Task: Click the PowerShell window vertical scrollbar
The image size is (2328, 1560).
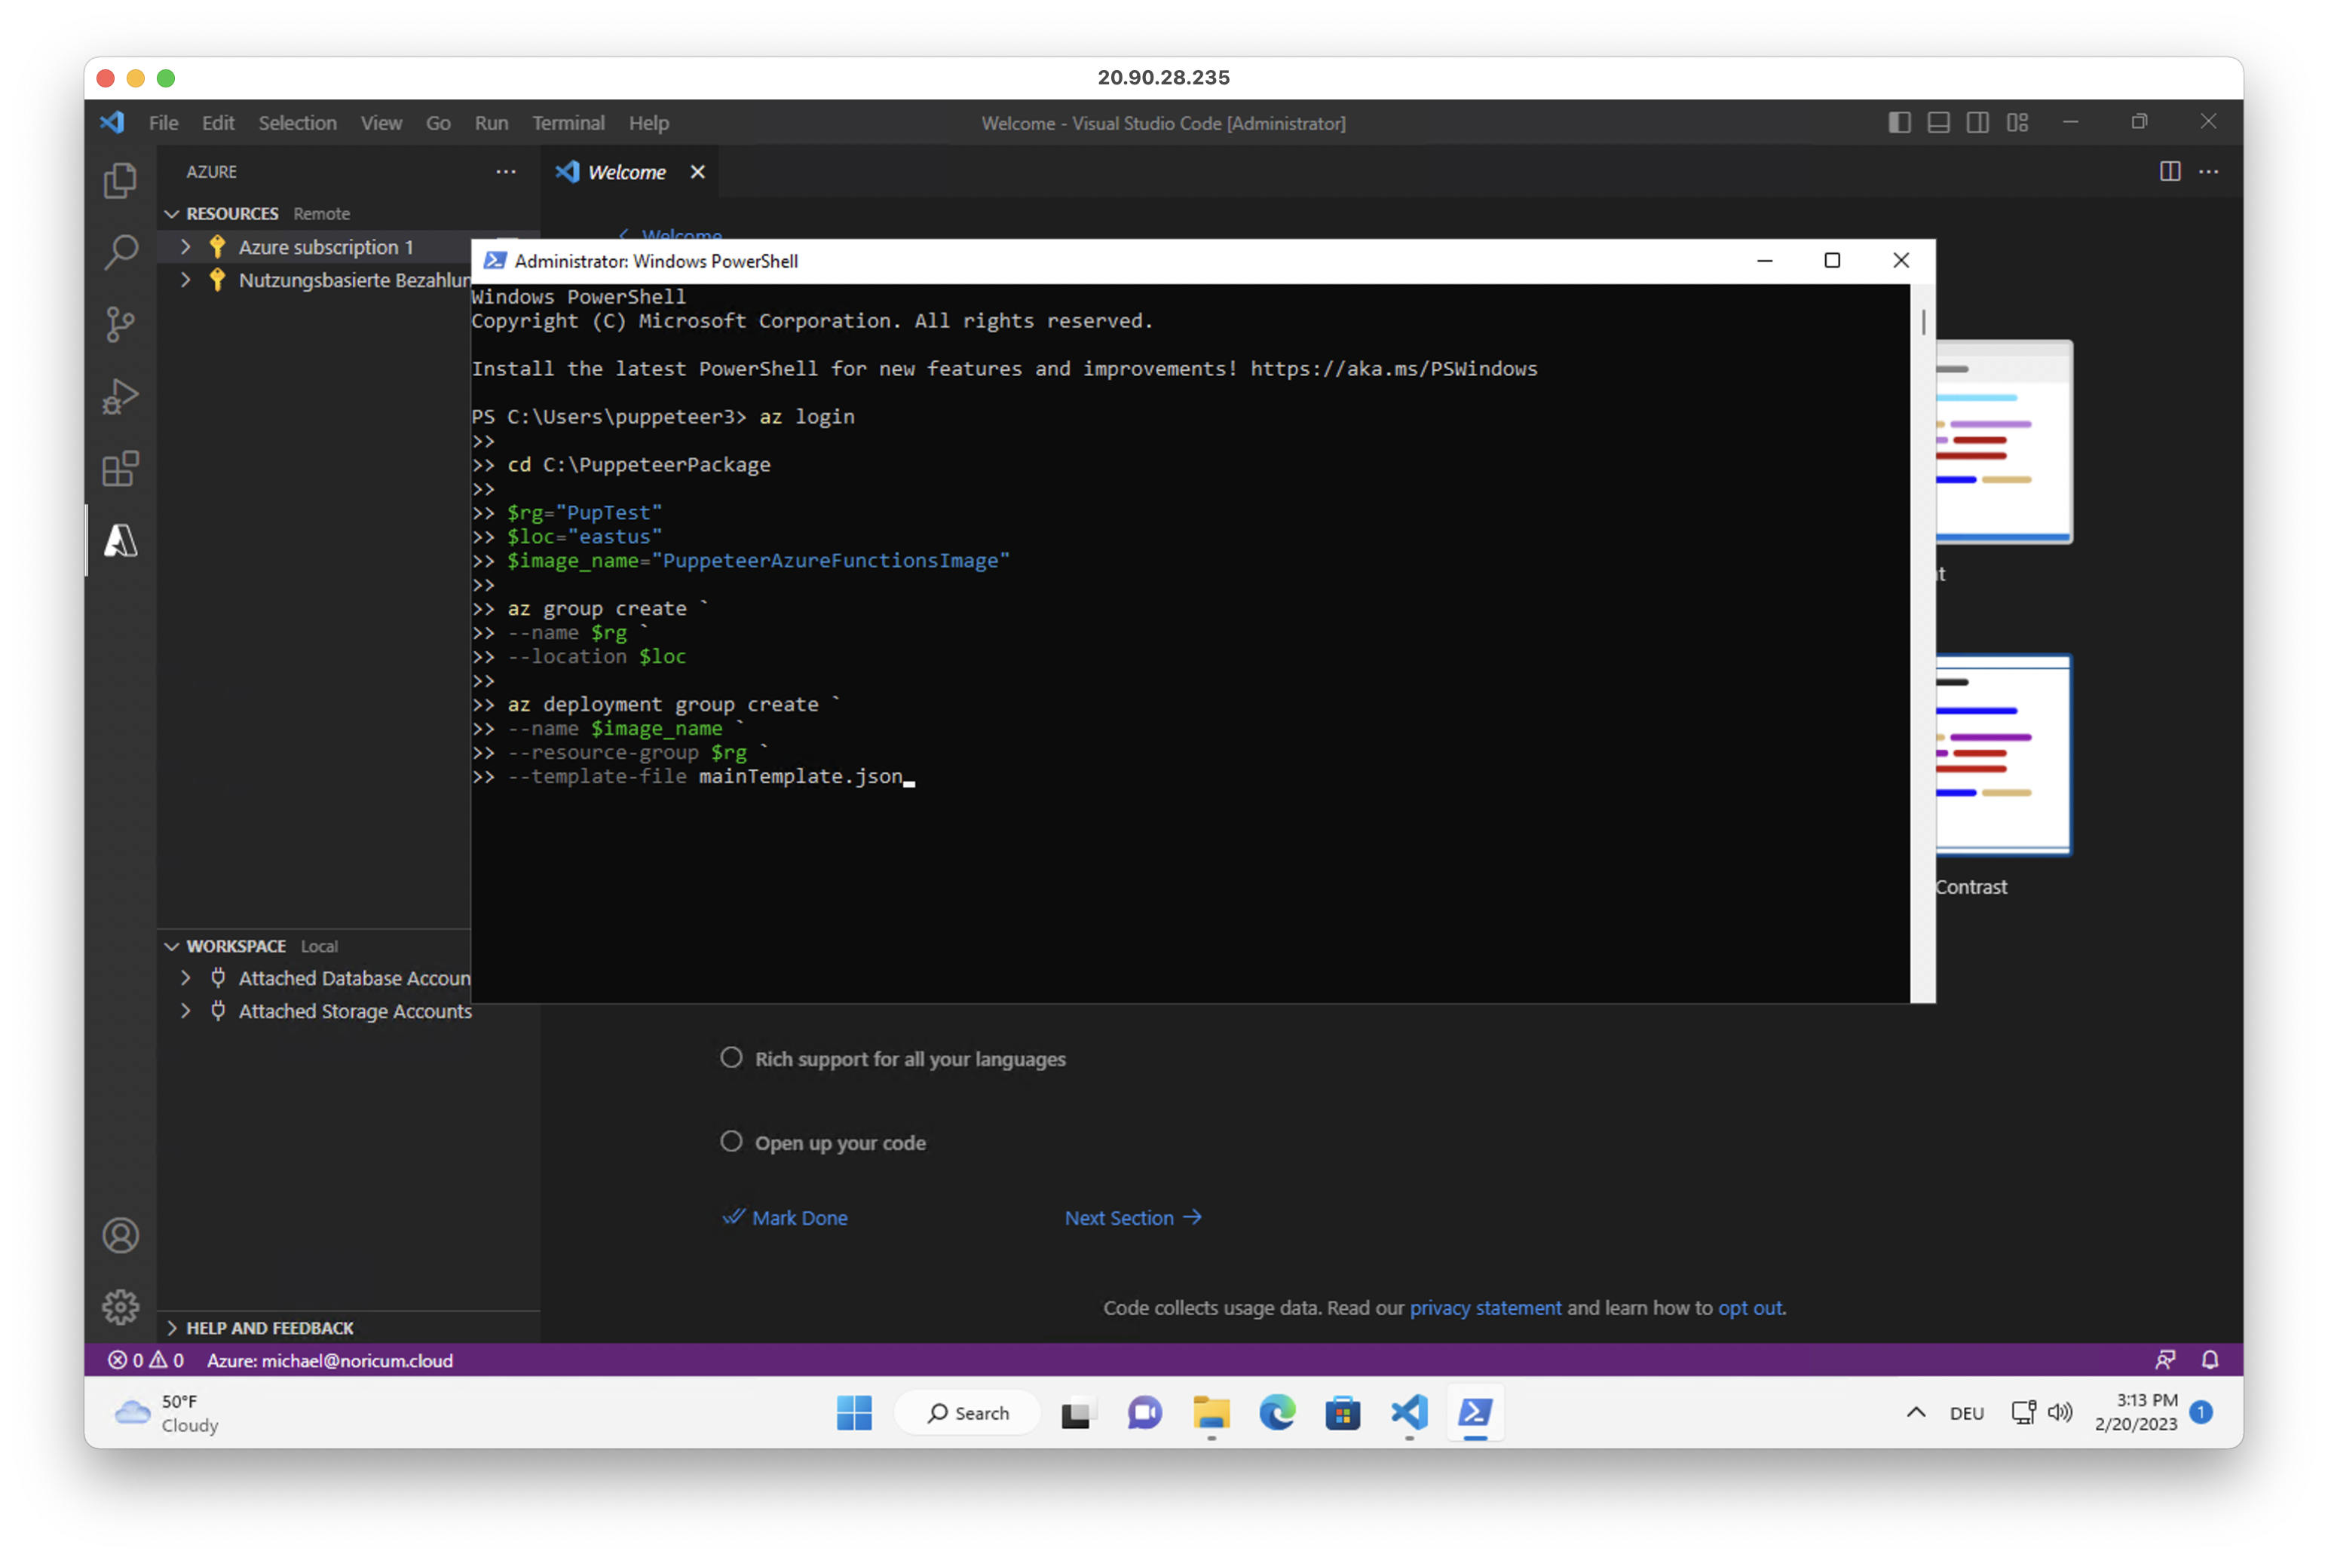Action: tap(1923, 323)
